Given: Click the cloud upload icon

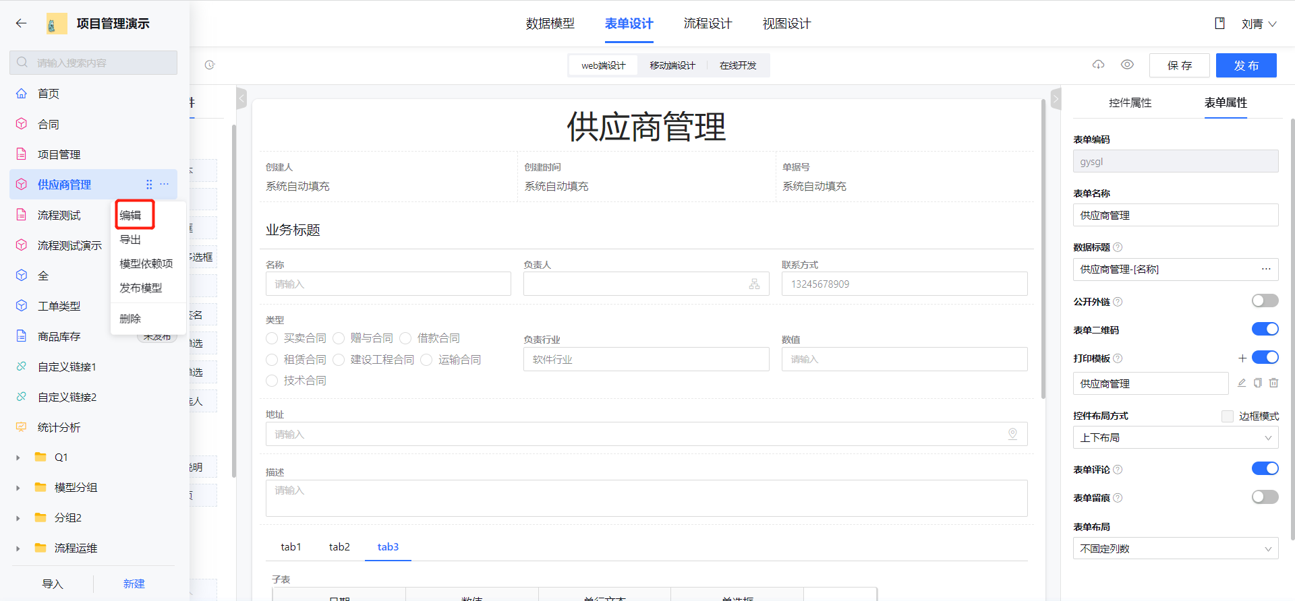Looking at the screenshot, I should tap(1099, 65).
